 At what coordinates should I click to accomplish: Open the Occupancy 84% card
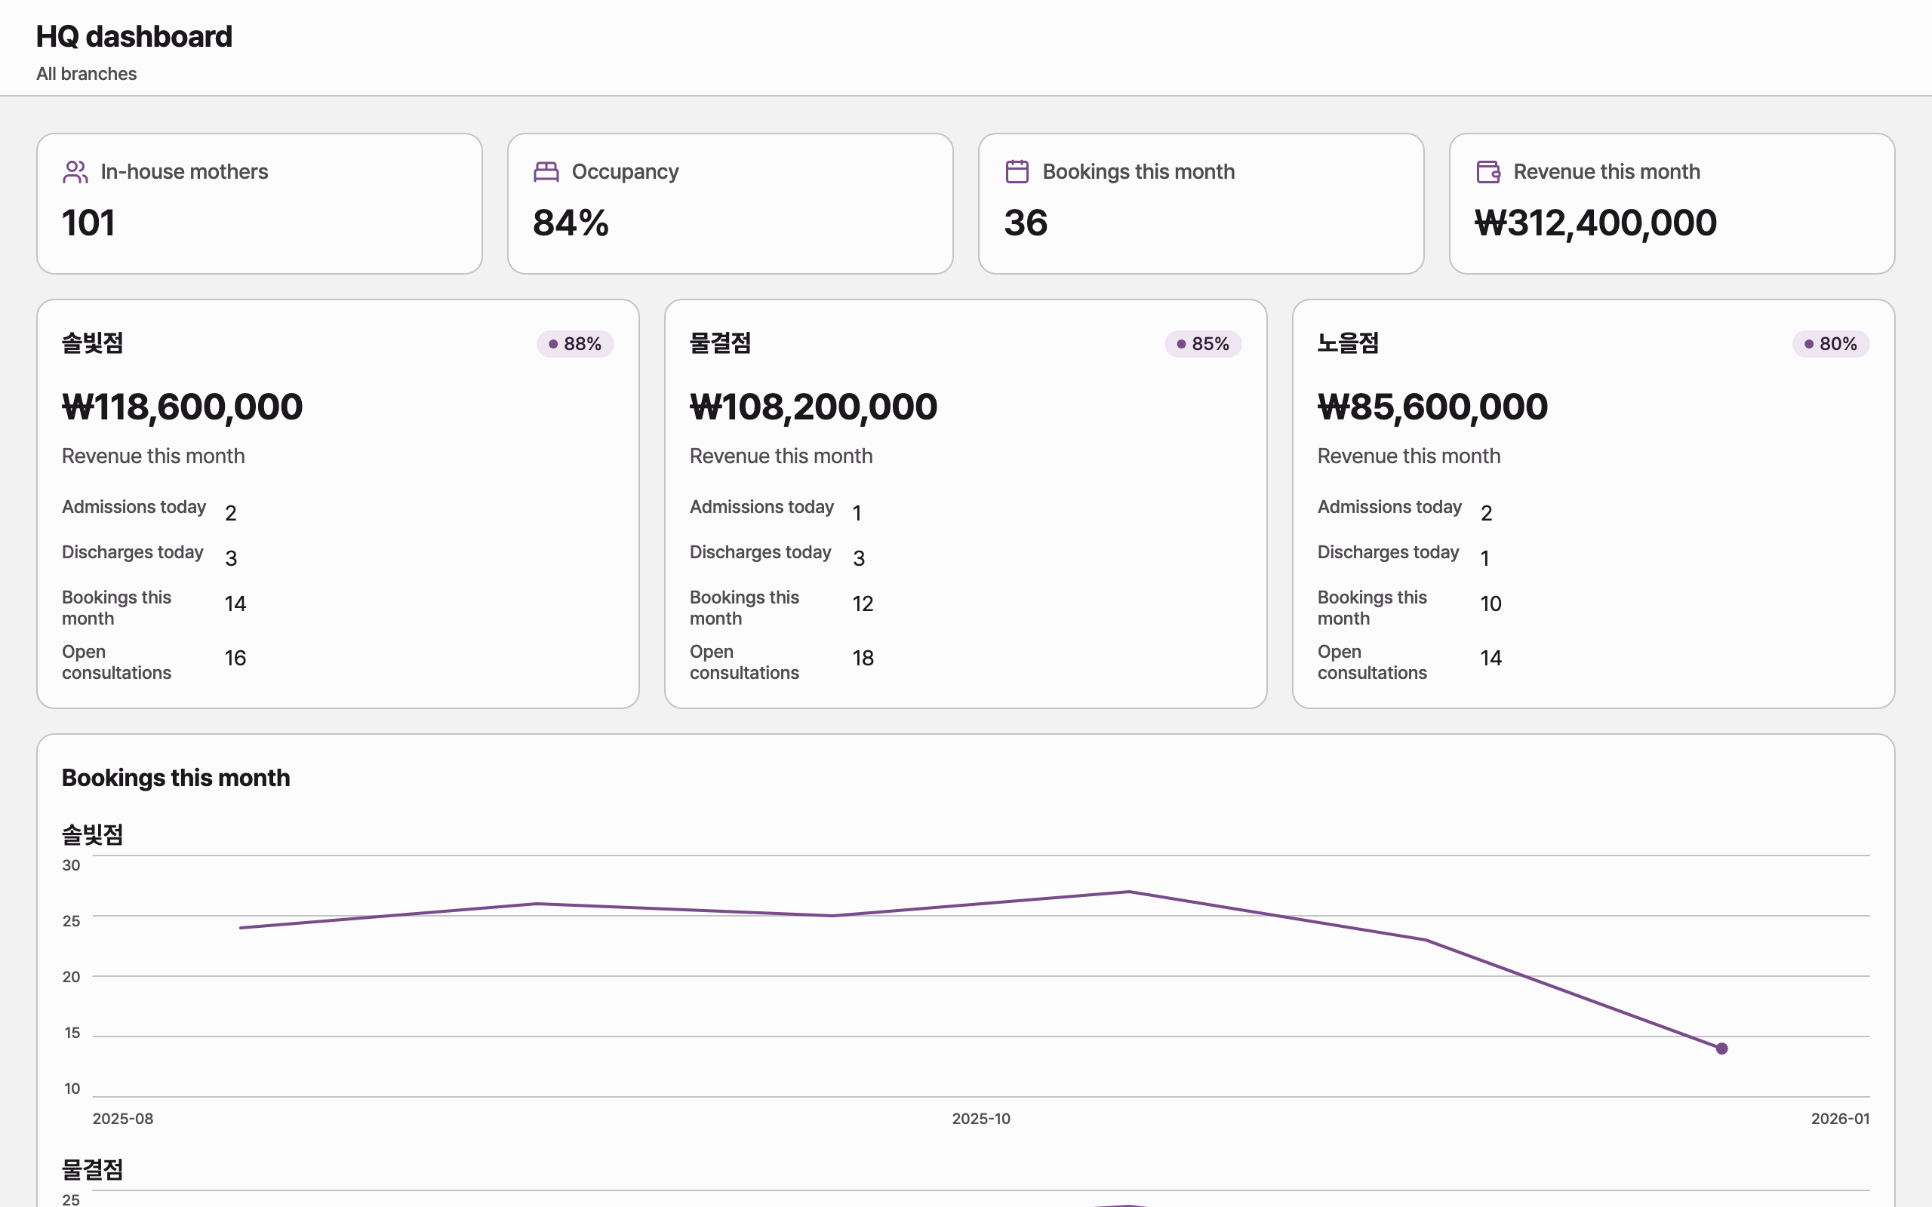click(731, 204)
